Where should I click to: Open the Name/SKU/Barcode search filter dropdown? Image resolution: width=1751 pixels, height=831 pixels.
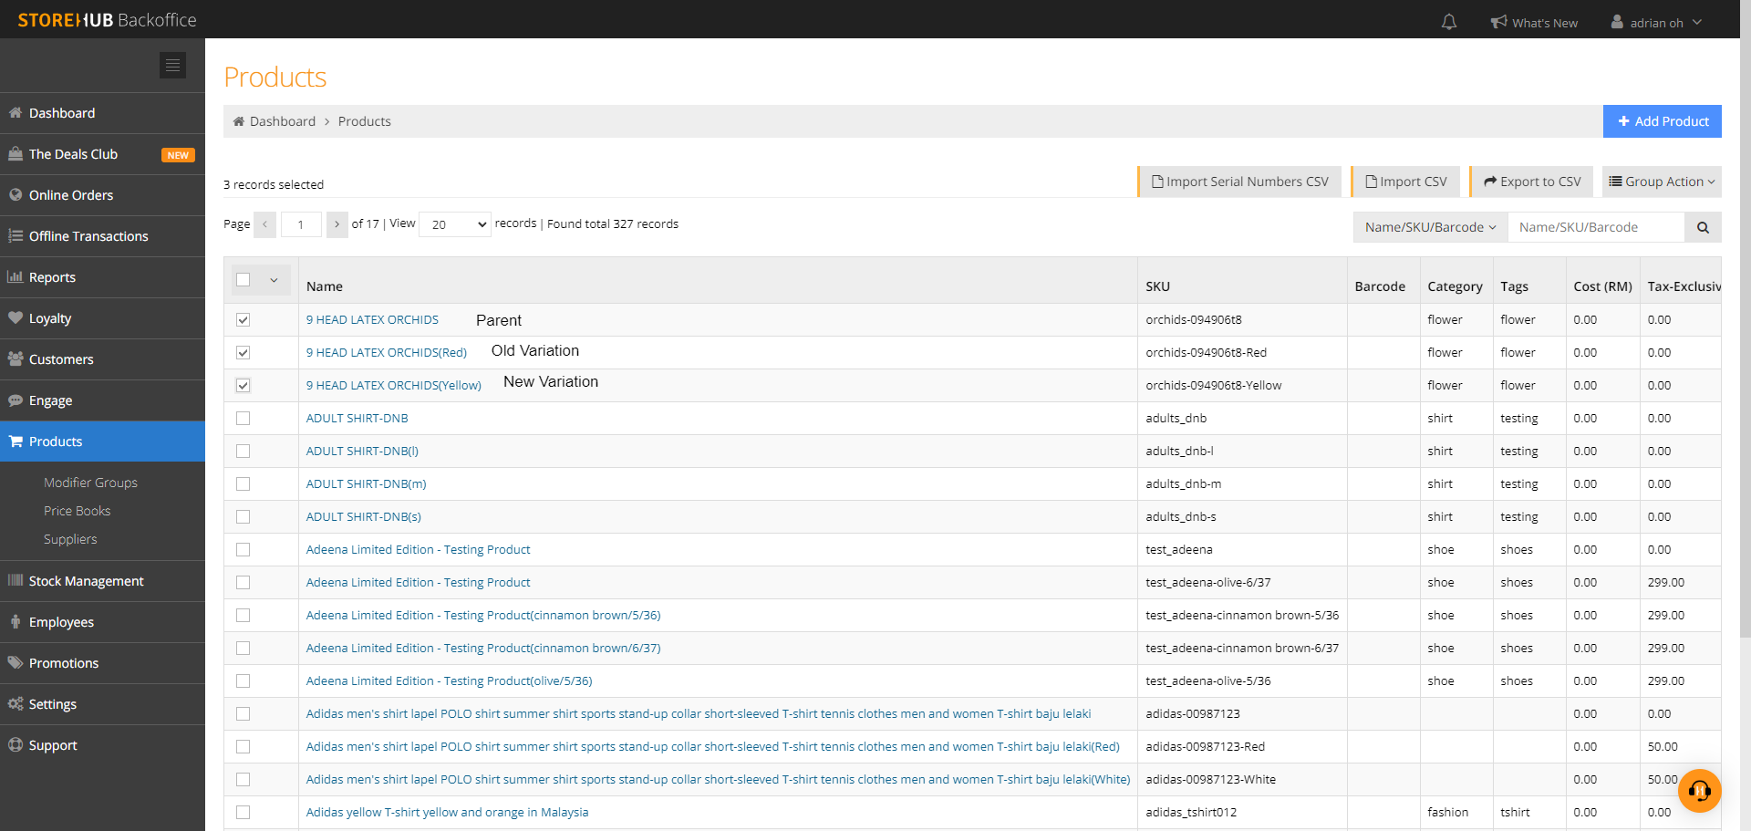[1430, 227]
